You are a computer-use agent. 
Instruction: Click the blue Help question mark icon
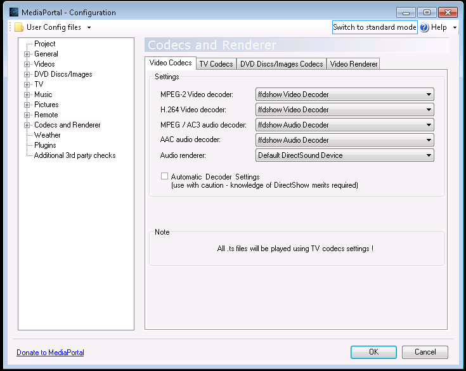(x=424, y=27)
